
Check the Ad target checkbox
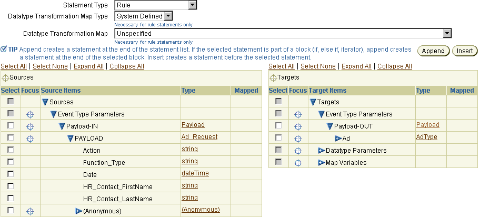click(x=278, y=137)
